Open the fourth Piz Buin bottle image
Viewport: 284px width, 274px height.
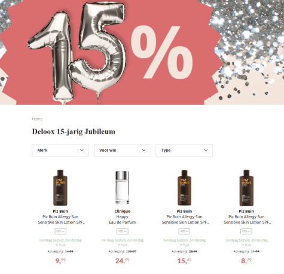tap(246, 188)
